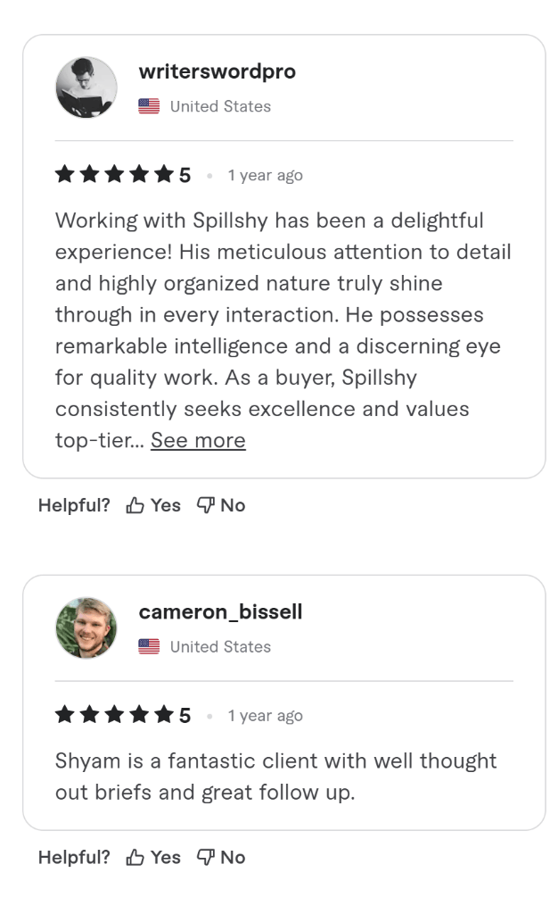Click the 1 year ago timestamp on first review
558x914 pixels.
pyautogui.click(x=265, y=175)
